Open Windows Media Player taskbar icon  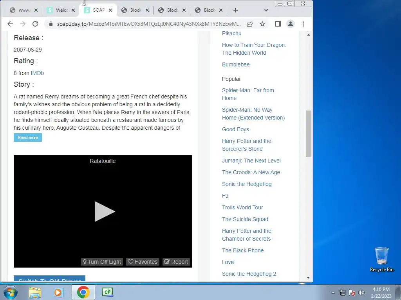click(x=58, y=292)
